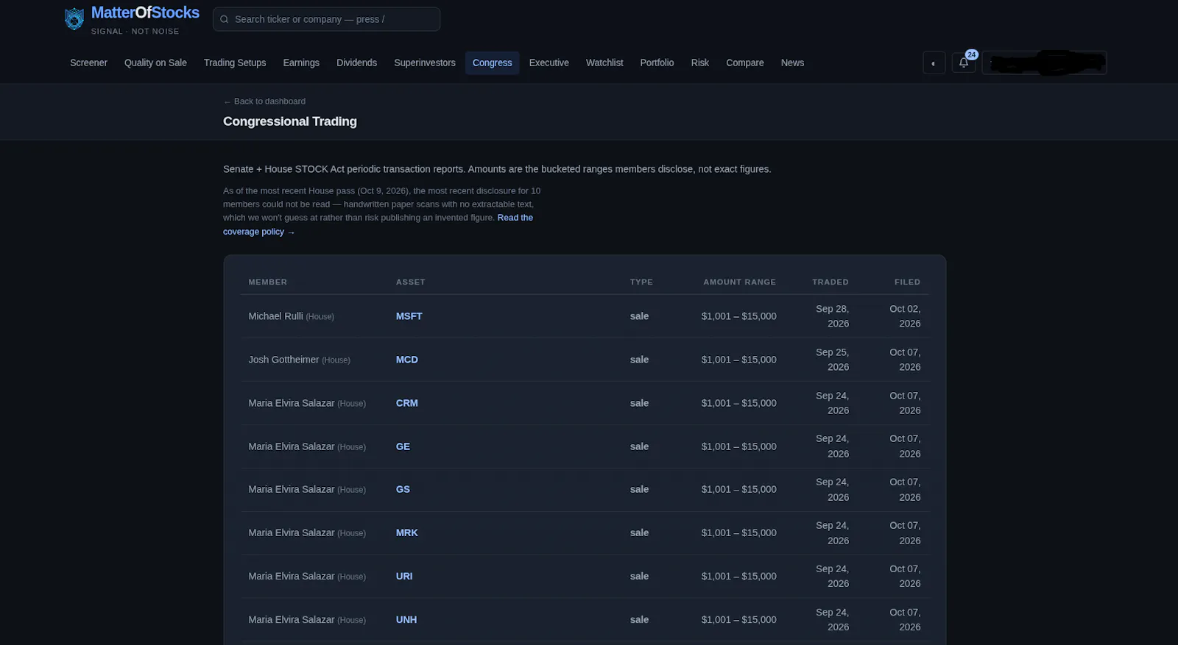Open the Executive tab
Screen dimensions: 1178x645
(549, 63)
